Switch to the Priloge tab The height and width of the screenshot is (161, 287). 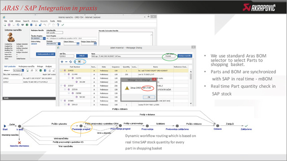click(x=40, y=67)
